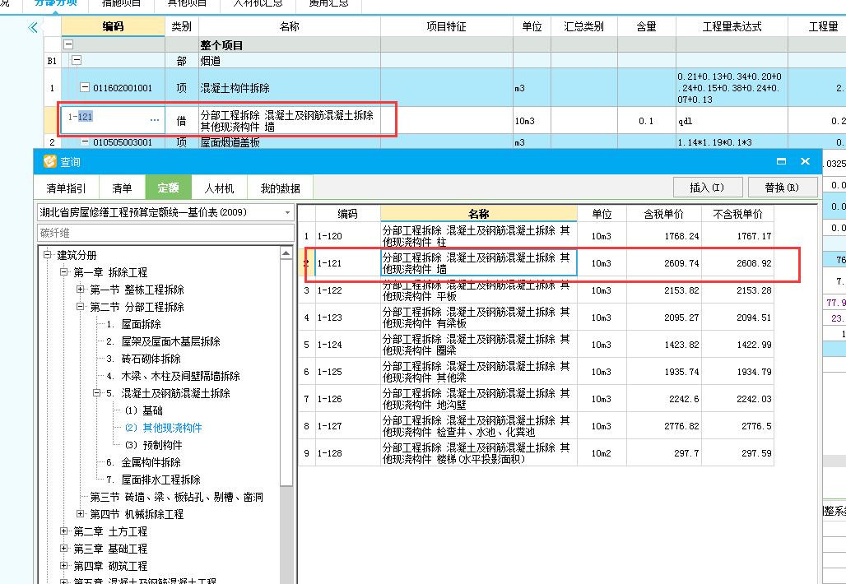846x584 pixels.
Task: Select quota row 1-120 柱
Action: pyautogui.click(x=536, y=236)
